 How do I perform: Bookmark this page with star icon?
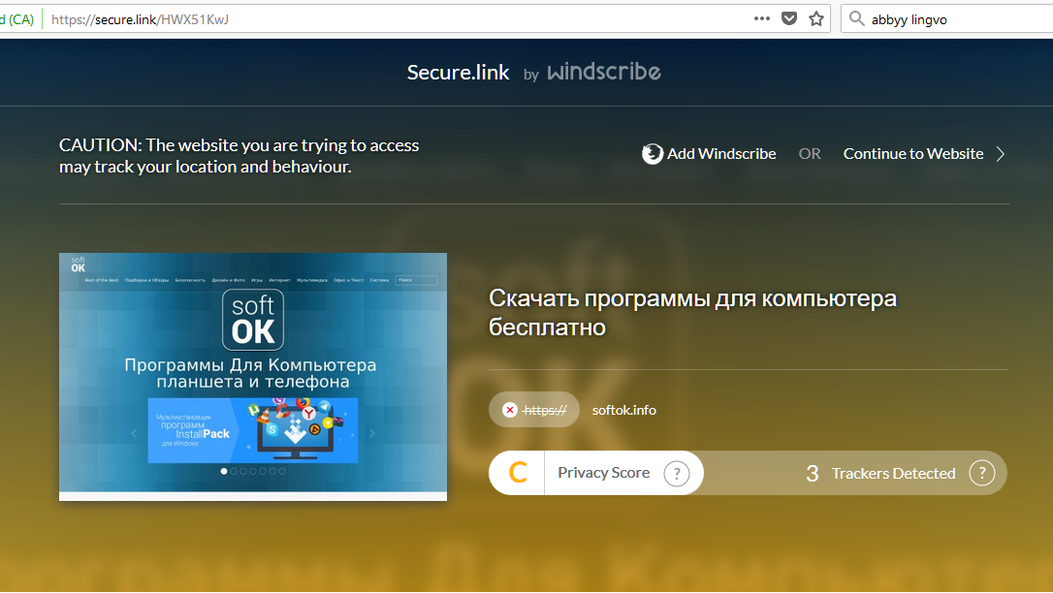click(816, 18)
